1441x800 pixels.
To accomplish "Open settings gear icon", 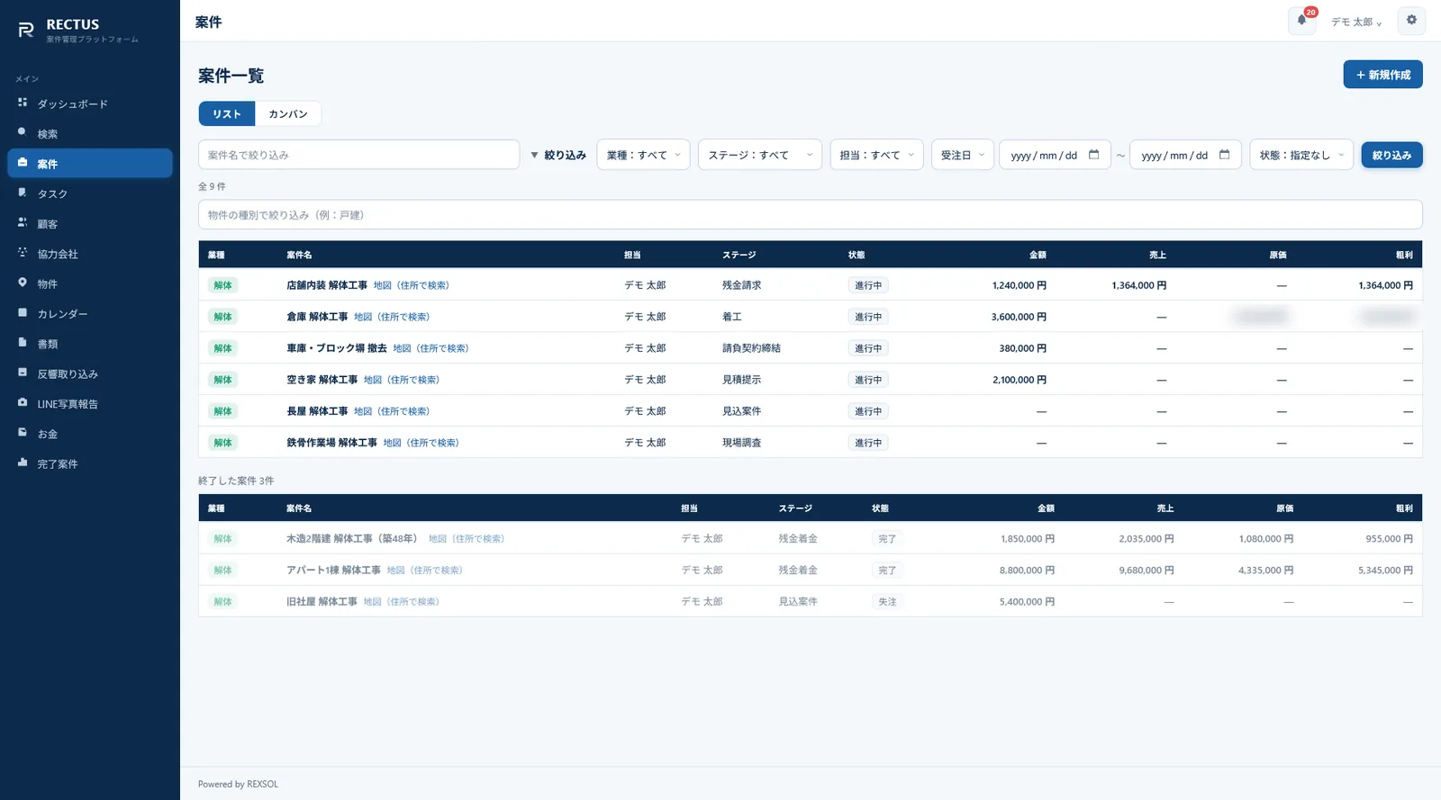I will click(1411, 21).
